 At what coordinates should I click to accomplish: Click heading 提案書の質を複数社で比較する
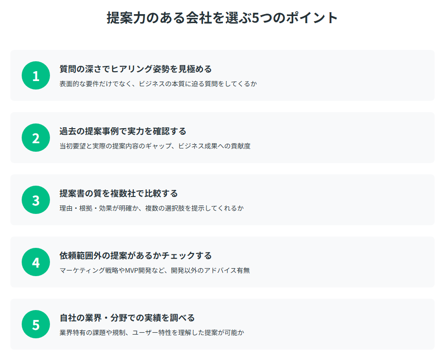coord(118,193)
